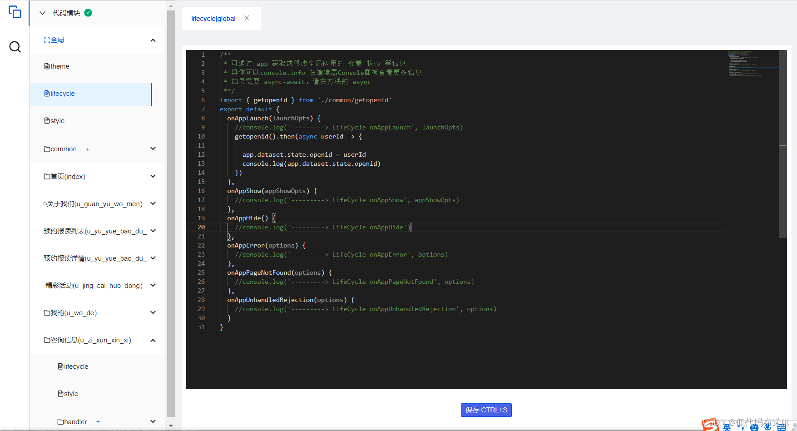Image resolution: width=797 pixels, height=431 pixels.
Task: Click the sidebar scrollbar down arrow
Action: (171, 426)
